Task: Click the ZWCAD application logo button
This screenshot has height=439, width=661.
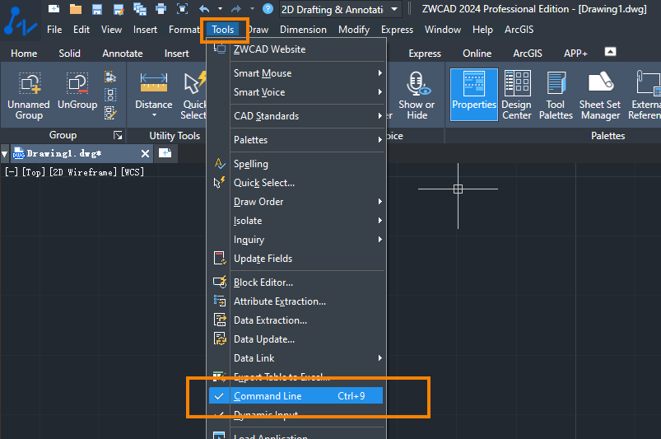Action: point(19,21)
